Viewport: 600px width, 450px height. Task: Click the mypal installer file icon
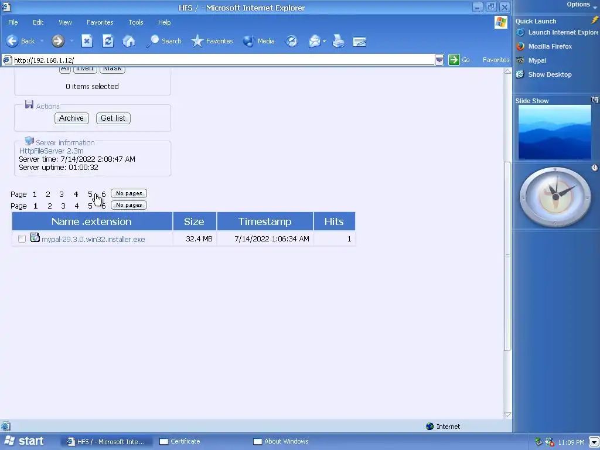(35, 237)
